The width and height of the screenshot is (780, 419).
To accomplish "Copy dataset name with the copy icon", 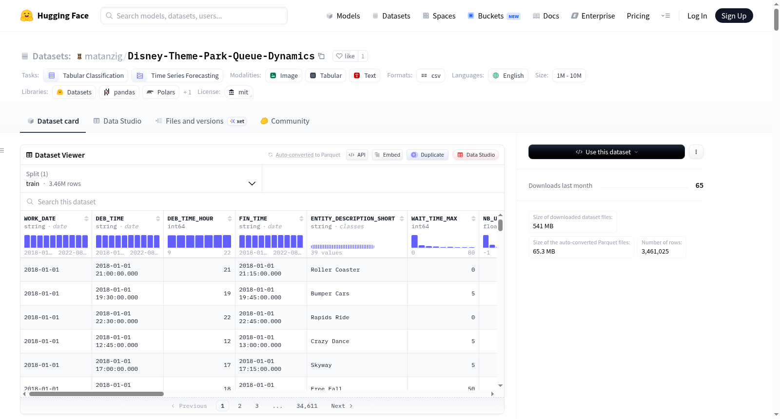I will click(321, 56).
